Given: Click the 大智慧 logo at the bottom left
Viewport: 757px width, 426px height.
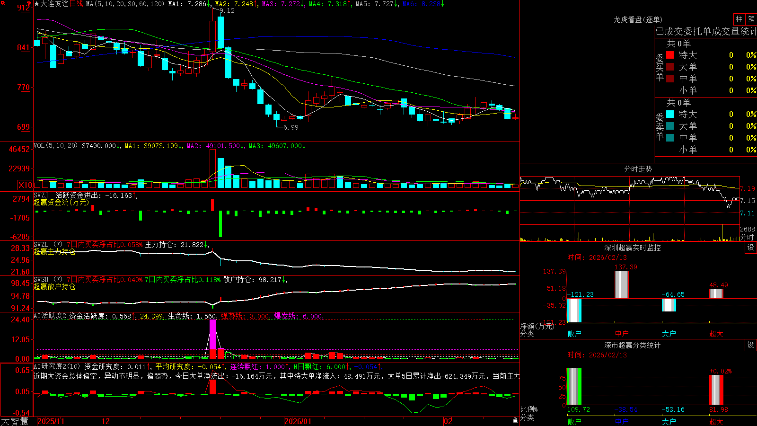Looking at the screenshot, I should 15,421.
